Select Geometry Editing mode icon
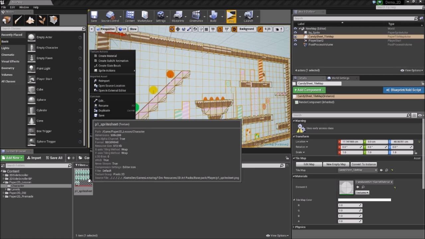Image resolution: width=425 pixels, height=239 pixels. (53, 20)
